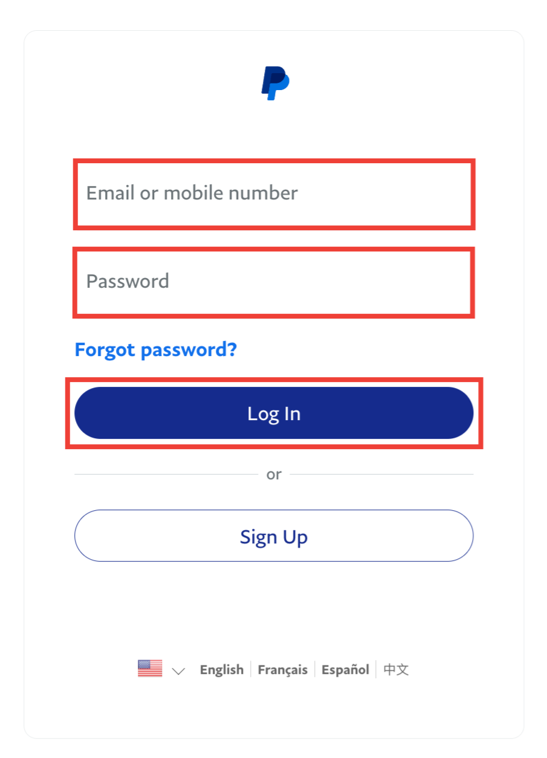
Task: Open the Forgot password? link
Action: coord(155,349)
